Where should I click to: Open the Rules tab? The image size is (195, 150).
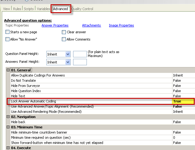[17, 9]
